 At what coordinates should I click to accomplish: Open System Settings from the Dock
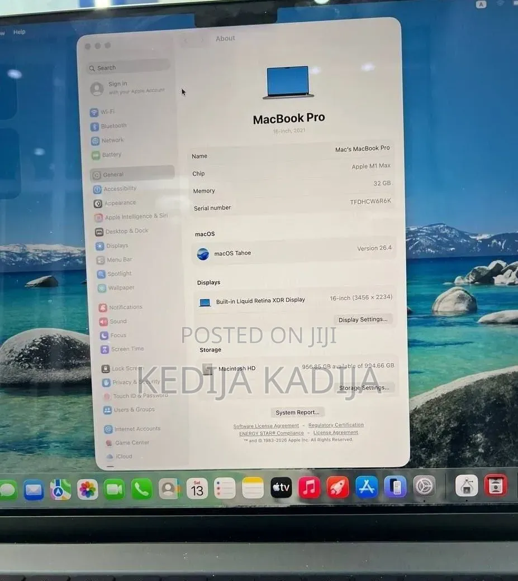[425, 486]
